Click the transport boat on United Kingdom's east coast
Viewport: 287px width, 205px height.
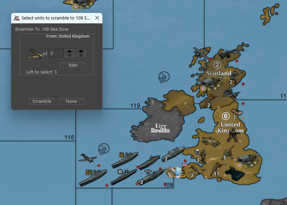[236, 114]
